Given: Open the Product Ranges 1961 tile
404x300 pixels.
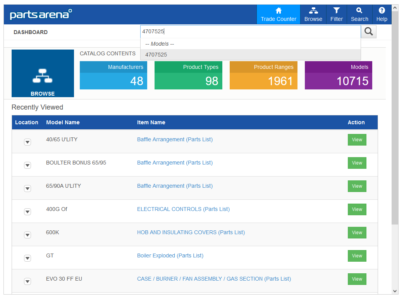Looking at the screenshot, I should pyautogui.click(x=263, y=75).
